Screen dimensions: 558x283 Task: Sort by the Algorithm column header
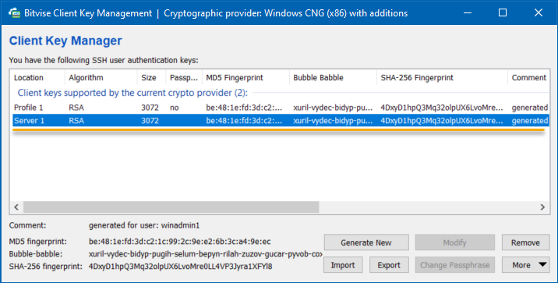(x=101, y=78)
